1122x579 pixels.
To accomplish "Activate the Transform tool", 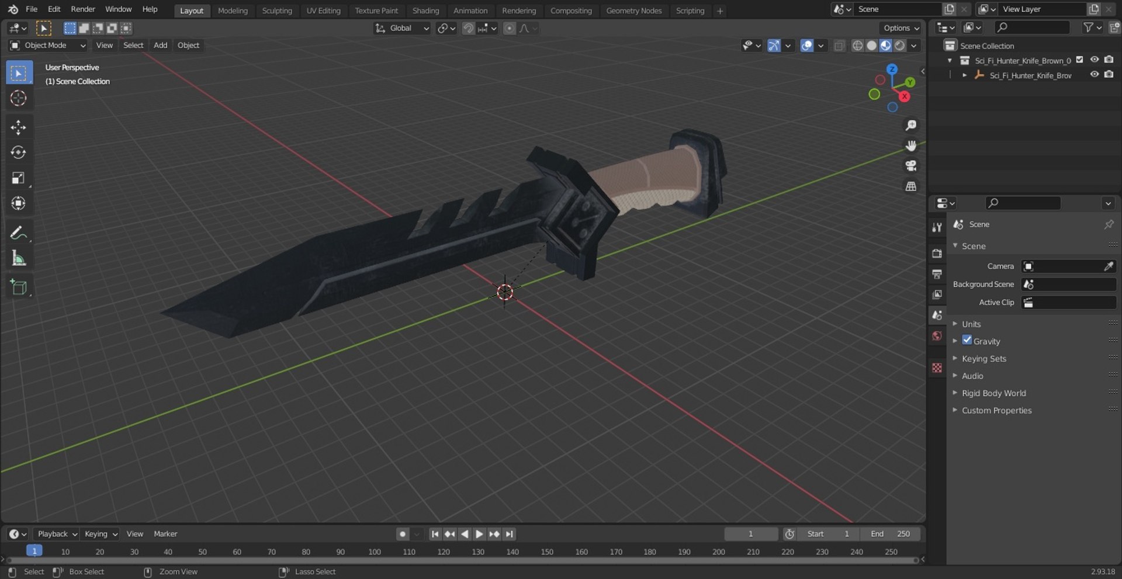I will click(18, 203).
